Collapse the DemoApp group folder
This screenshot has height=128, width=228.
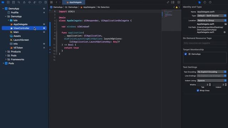click(6, 16)
